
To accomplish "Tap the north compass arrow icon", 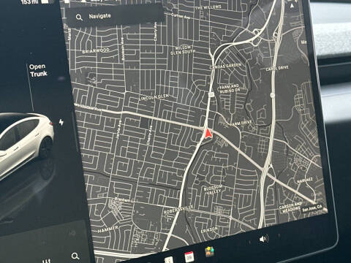I will (292, 5).
